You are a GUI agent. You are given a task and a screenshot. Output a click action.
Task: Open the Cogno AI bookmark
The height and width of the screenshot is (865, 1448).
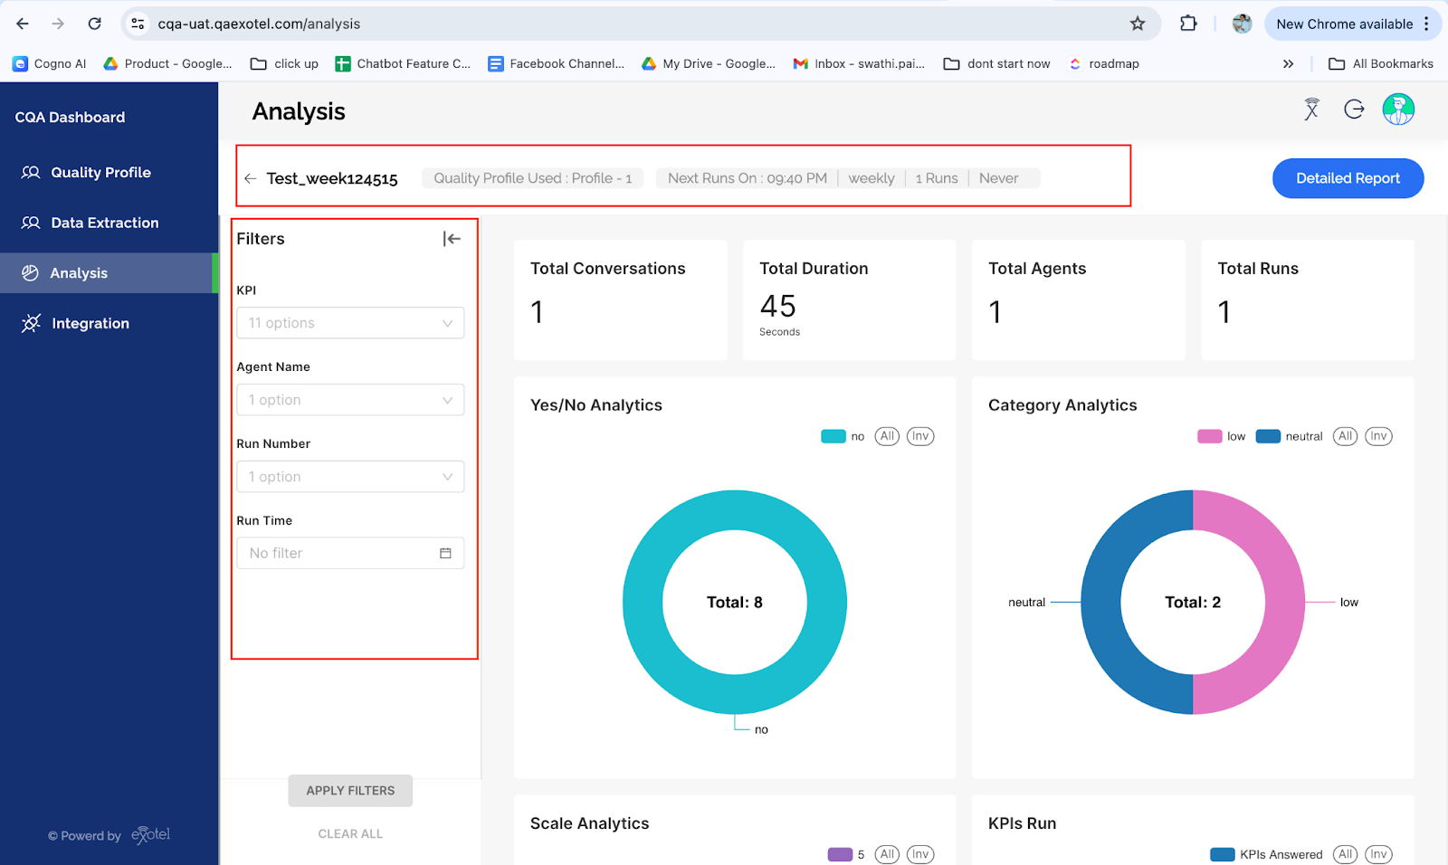pos(50,63)
